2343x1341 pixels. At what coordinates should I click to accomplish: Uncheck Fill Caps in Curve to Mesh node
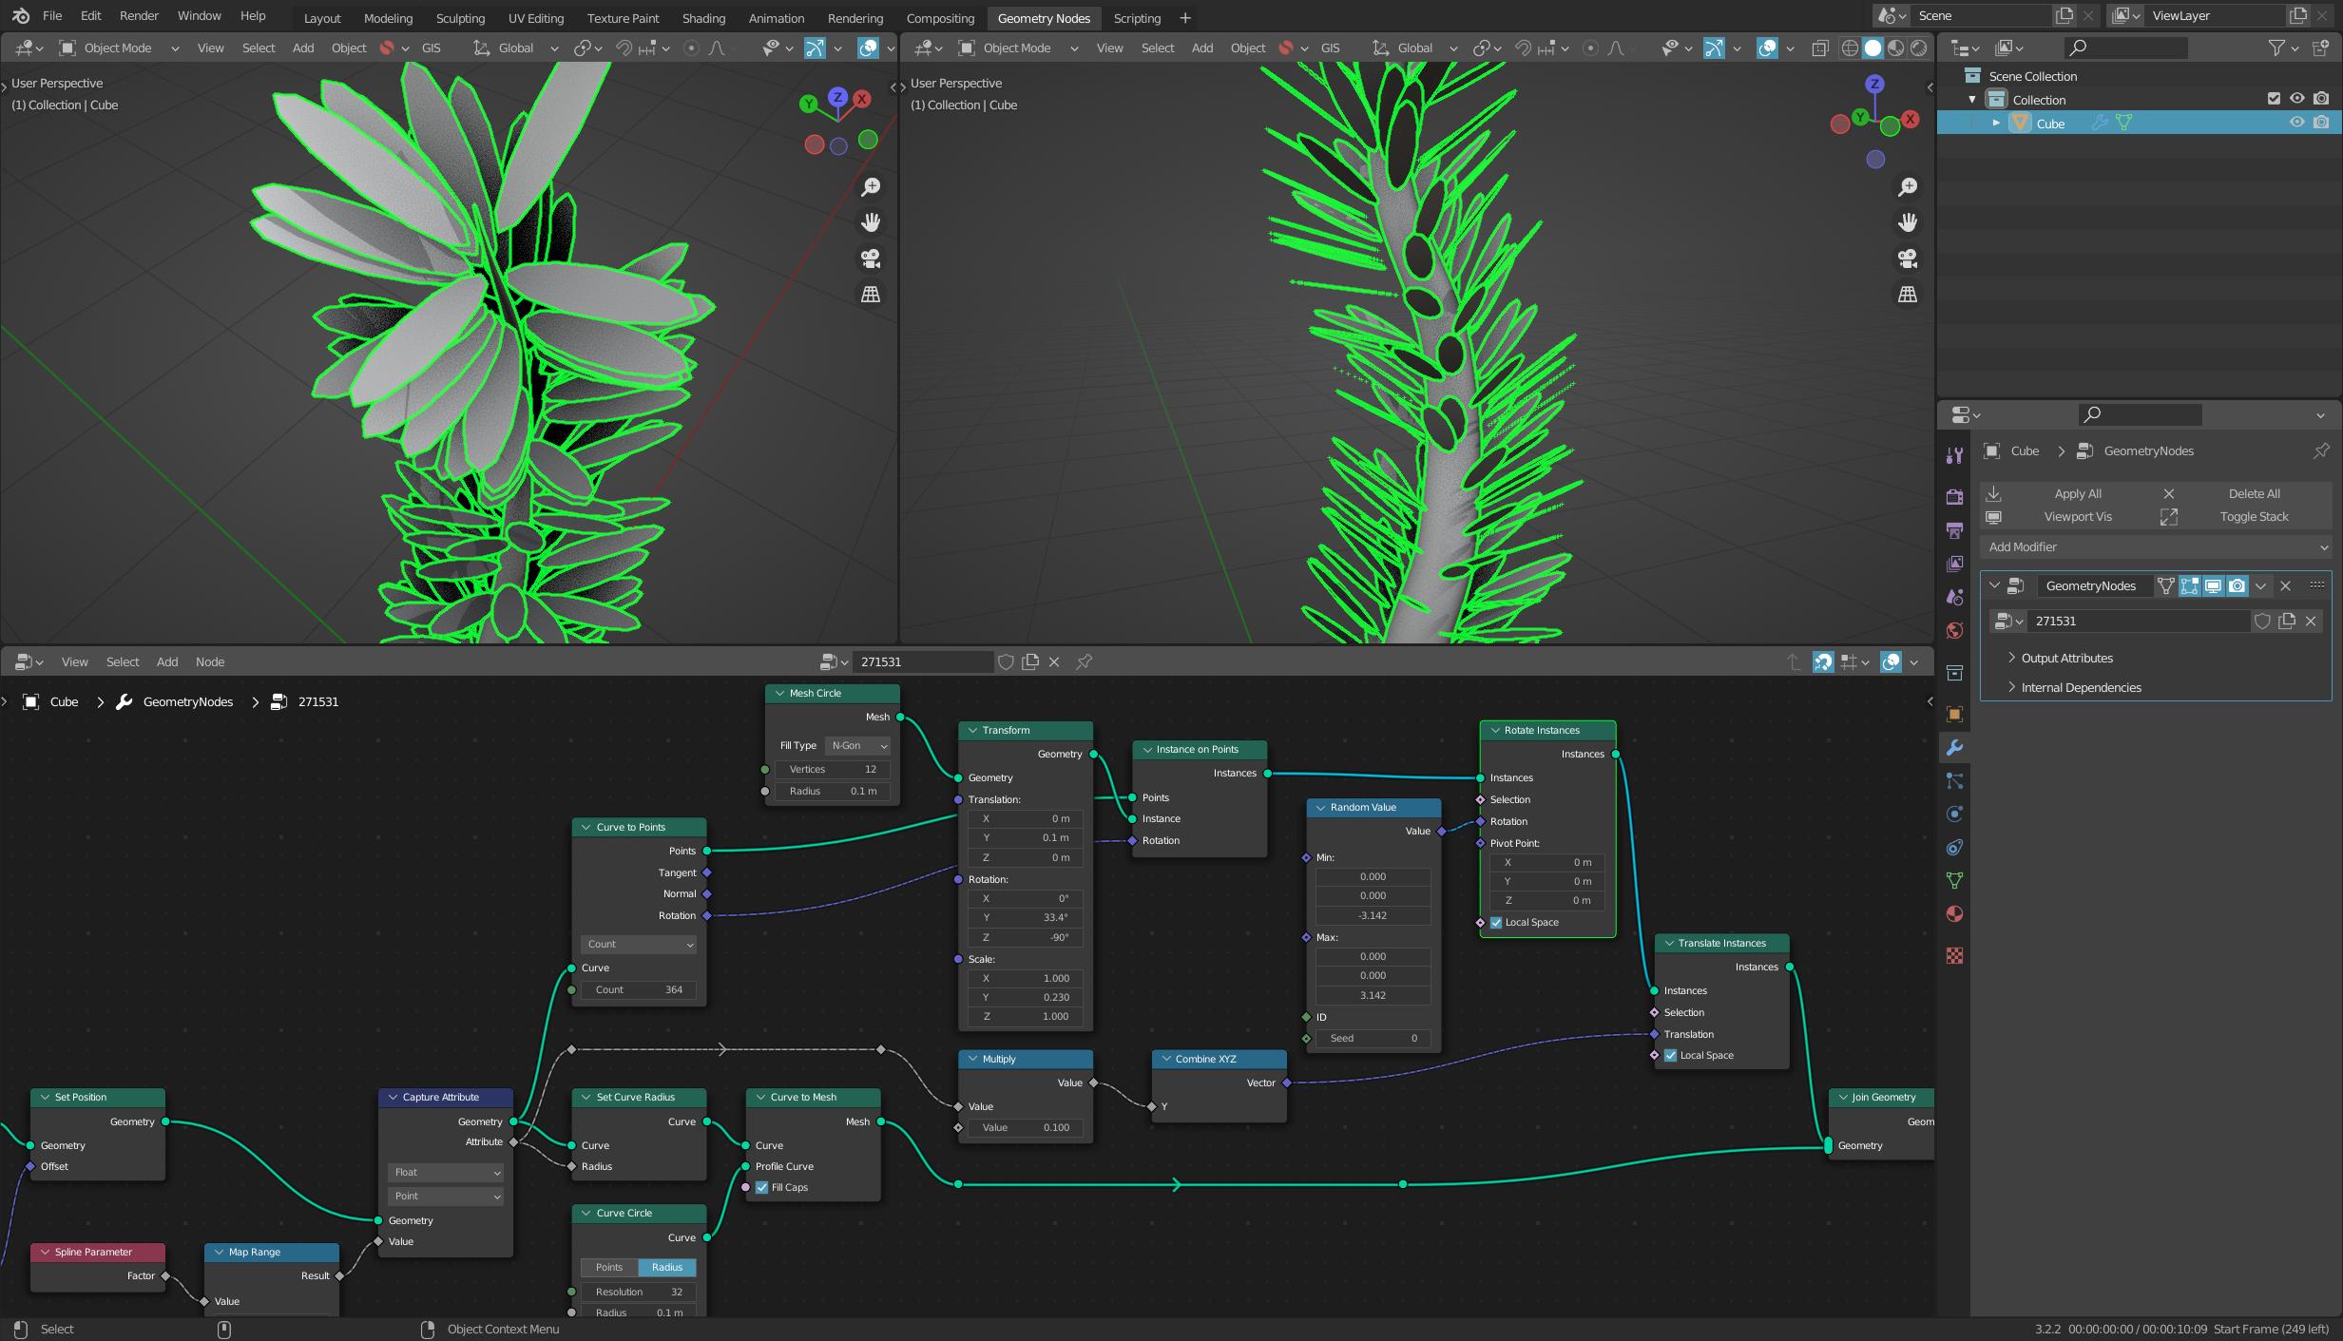[x=762, y=1188]
